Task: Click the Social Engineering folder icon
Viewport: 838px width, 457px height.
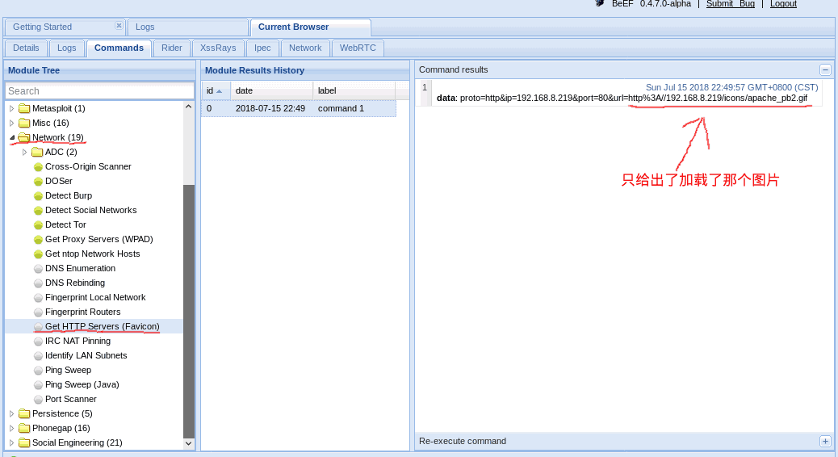Action: coord(24,442)
